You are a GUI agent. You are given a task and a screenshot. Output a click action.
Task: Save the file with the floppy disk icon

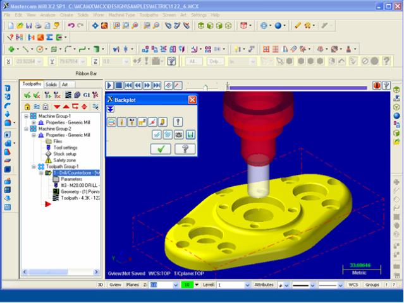pos(29,25)
